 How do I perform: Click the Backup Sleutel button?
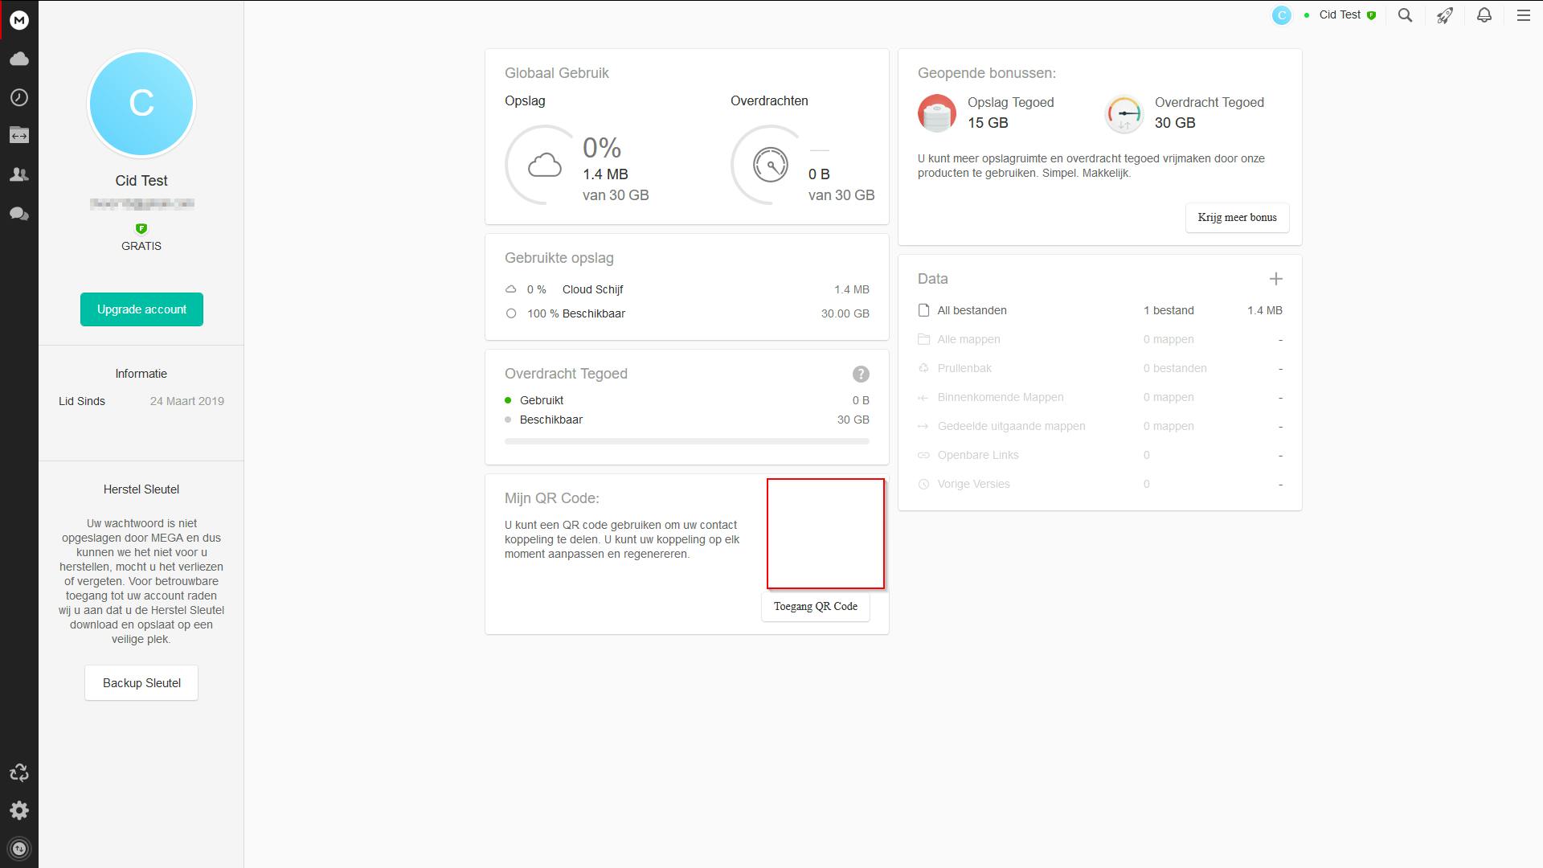pos(141,682)
